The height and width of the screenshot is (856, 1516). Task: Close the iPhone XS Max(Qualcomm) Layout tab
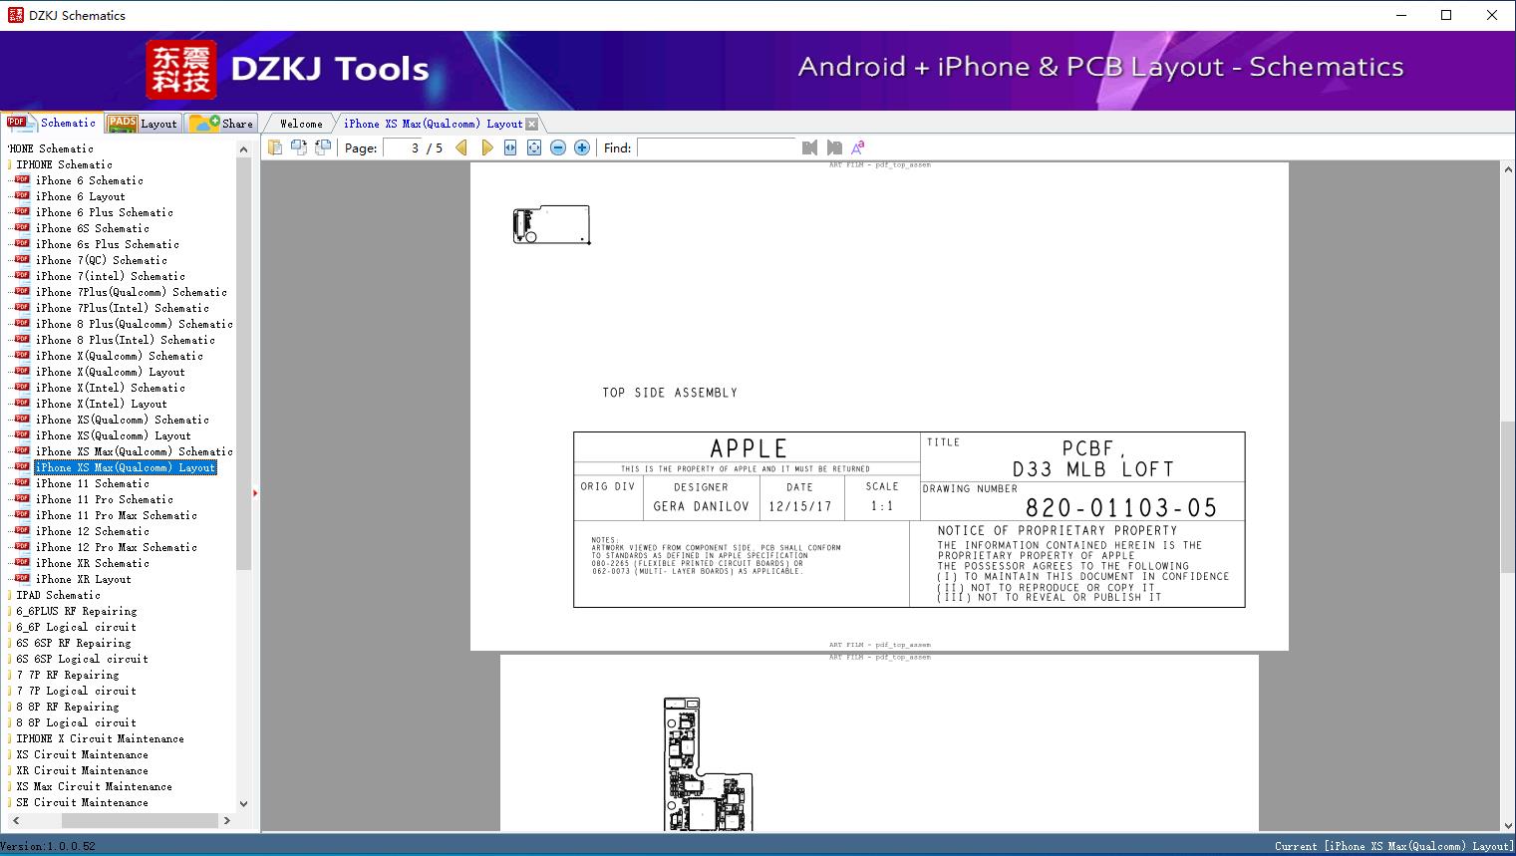(x=532, y=124)
